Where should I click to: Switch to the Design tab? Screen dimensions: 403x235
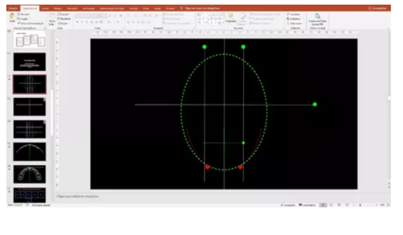pos(57,8)
